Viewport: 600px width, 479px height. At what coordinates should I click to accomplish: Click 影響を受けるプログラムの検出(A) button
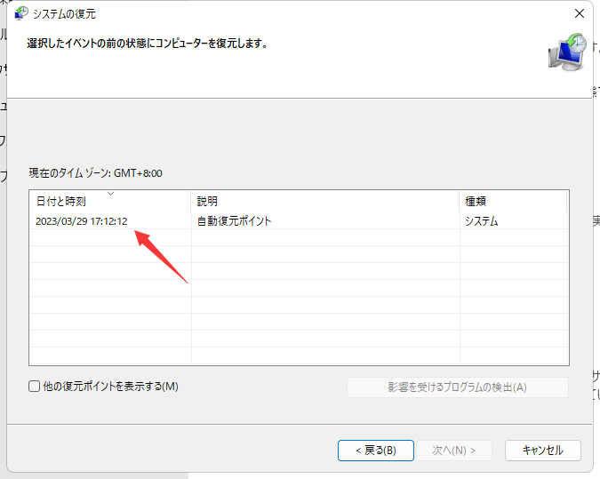[457, 387]
